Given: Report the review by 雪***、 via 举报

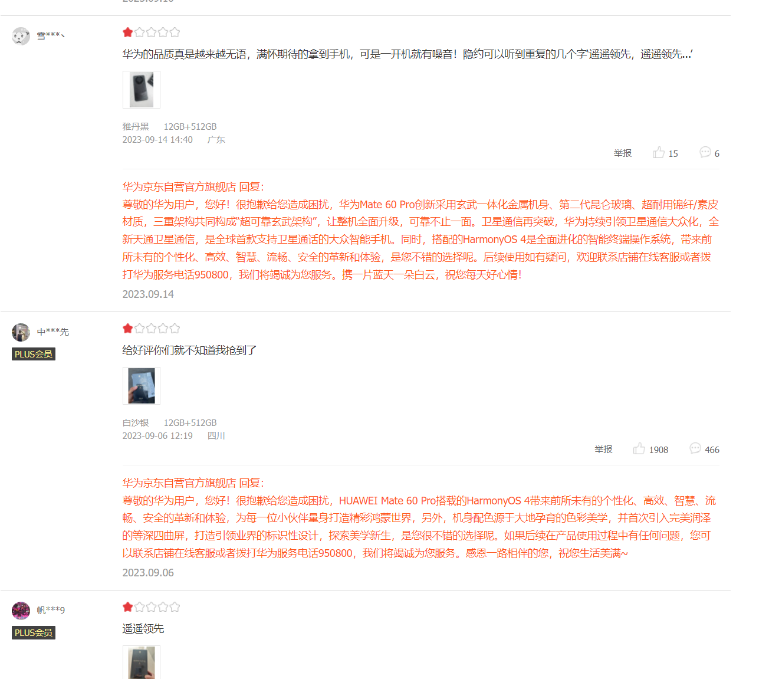Looking at the screenshot, I should coord(622,153).
